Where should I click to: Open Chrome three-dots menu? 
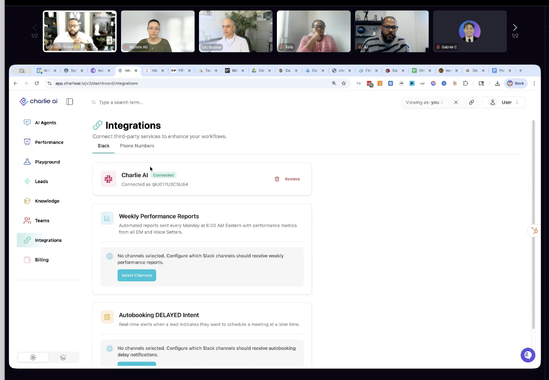click(534, 83)
